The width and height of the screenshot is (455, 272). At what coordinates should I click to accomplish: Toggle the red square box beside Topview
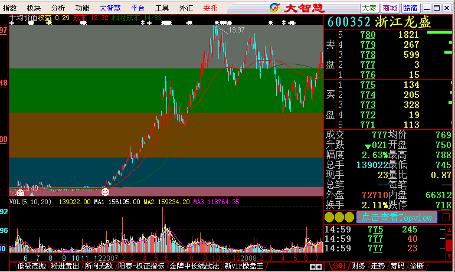[446, 217]
